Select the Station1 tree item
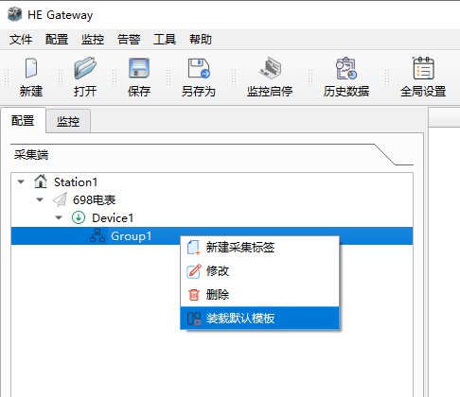The image size is (460, 397). 76,182
